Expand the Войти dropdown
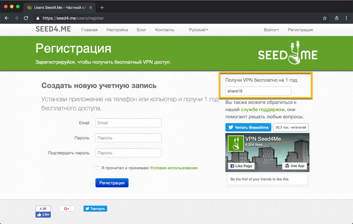 point(271,30)
